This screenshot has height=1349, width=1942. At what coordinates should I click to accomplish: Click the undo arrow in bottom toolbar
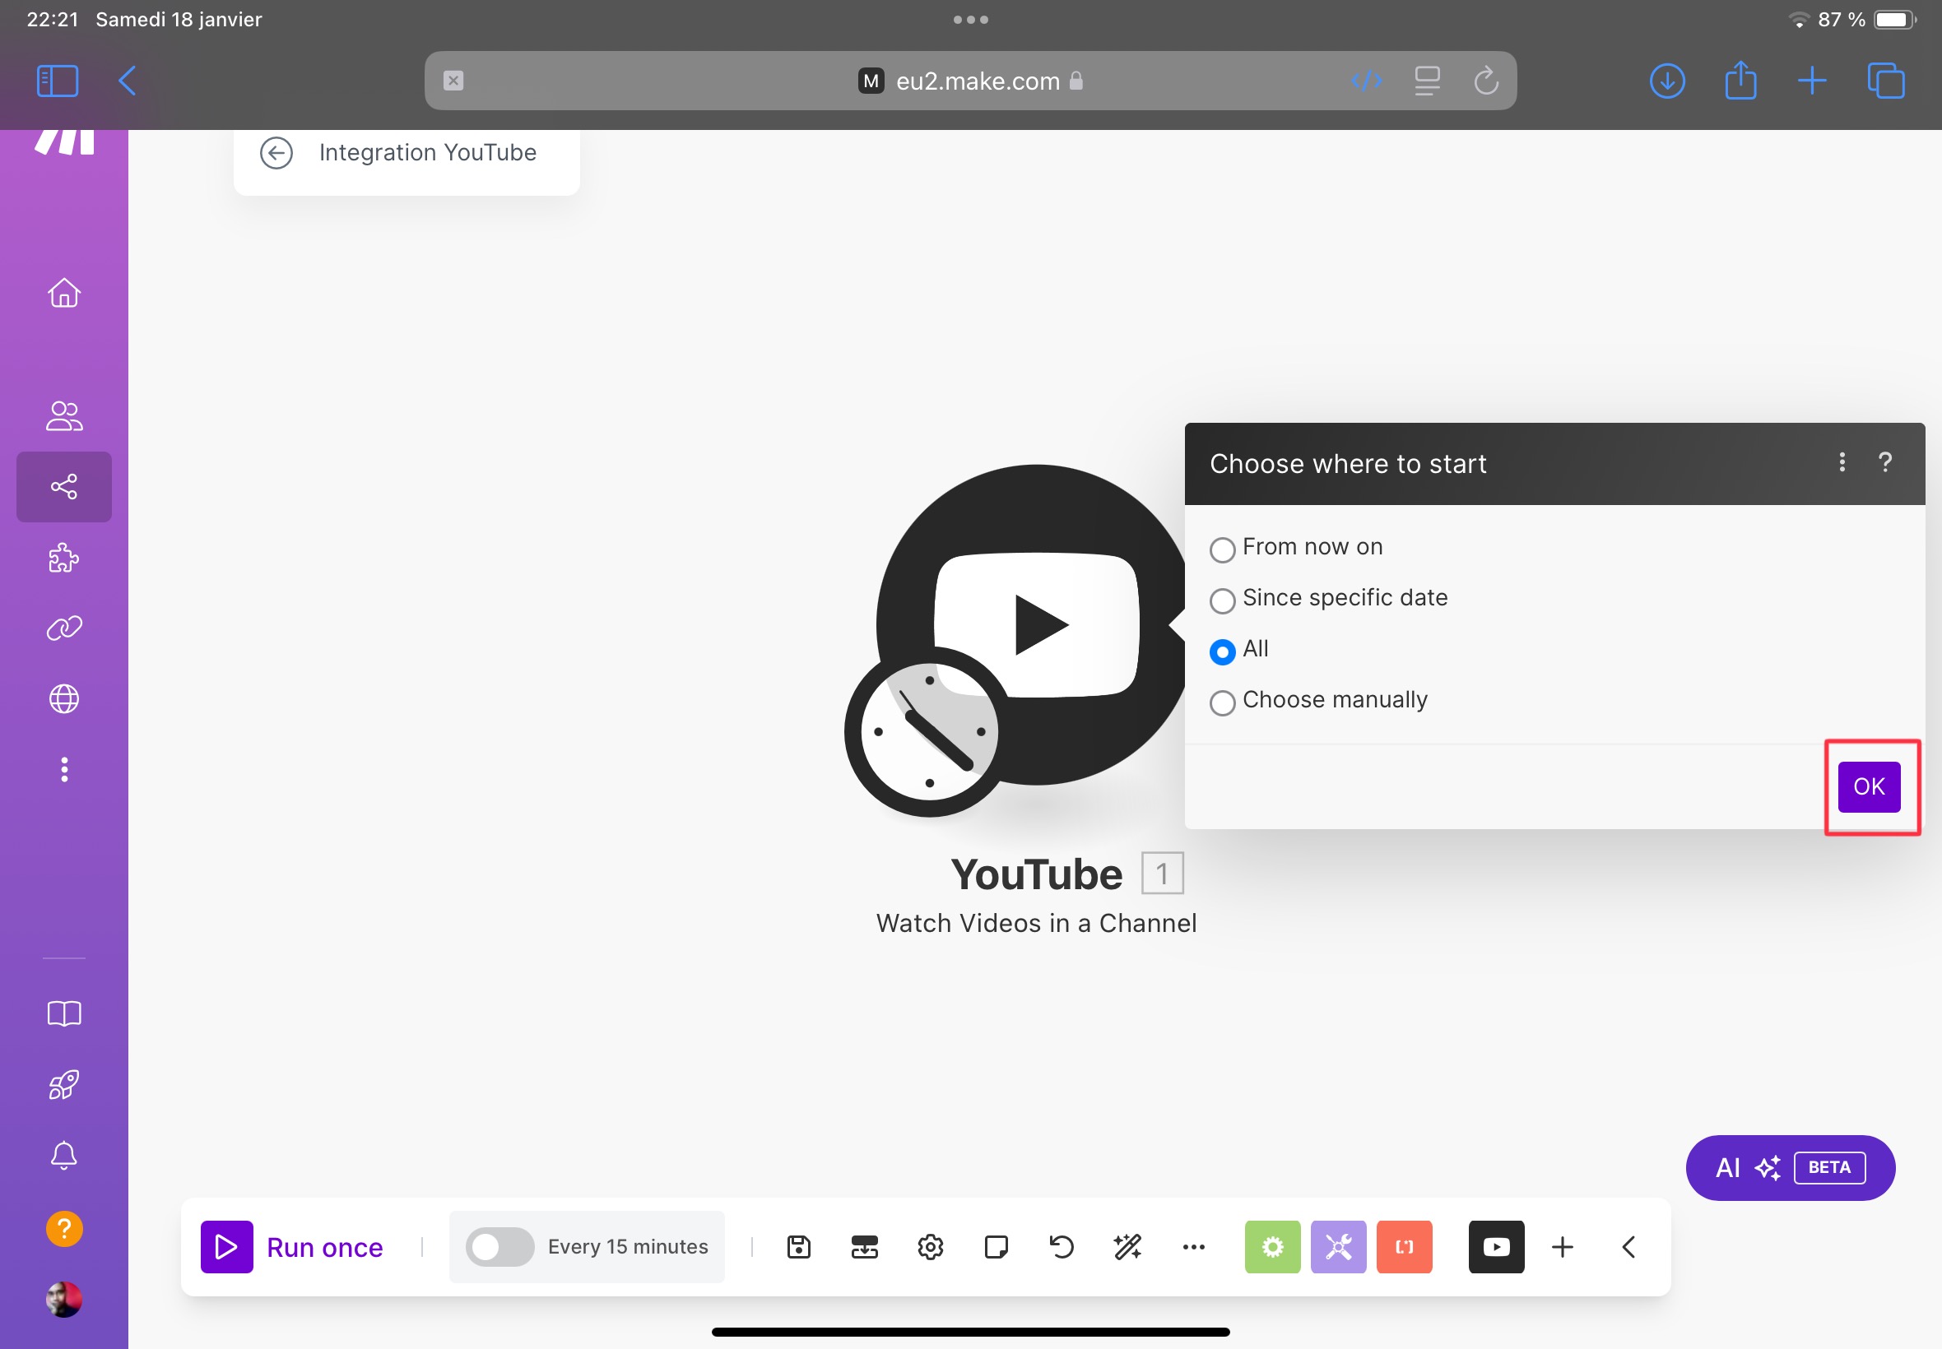point(1062,1247)
